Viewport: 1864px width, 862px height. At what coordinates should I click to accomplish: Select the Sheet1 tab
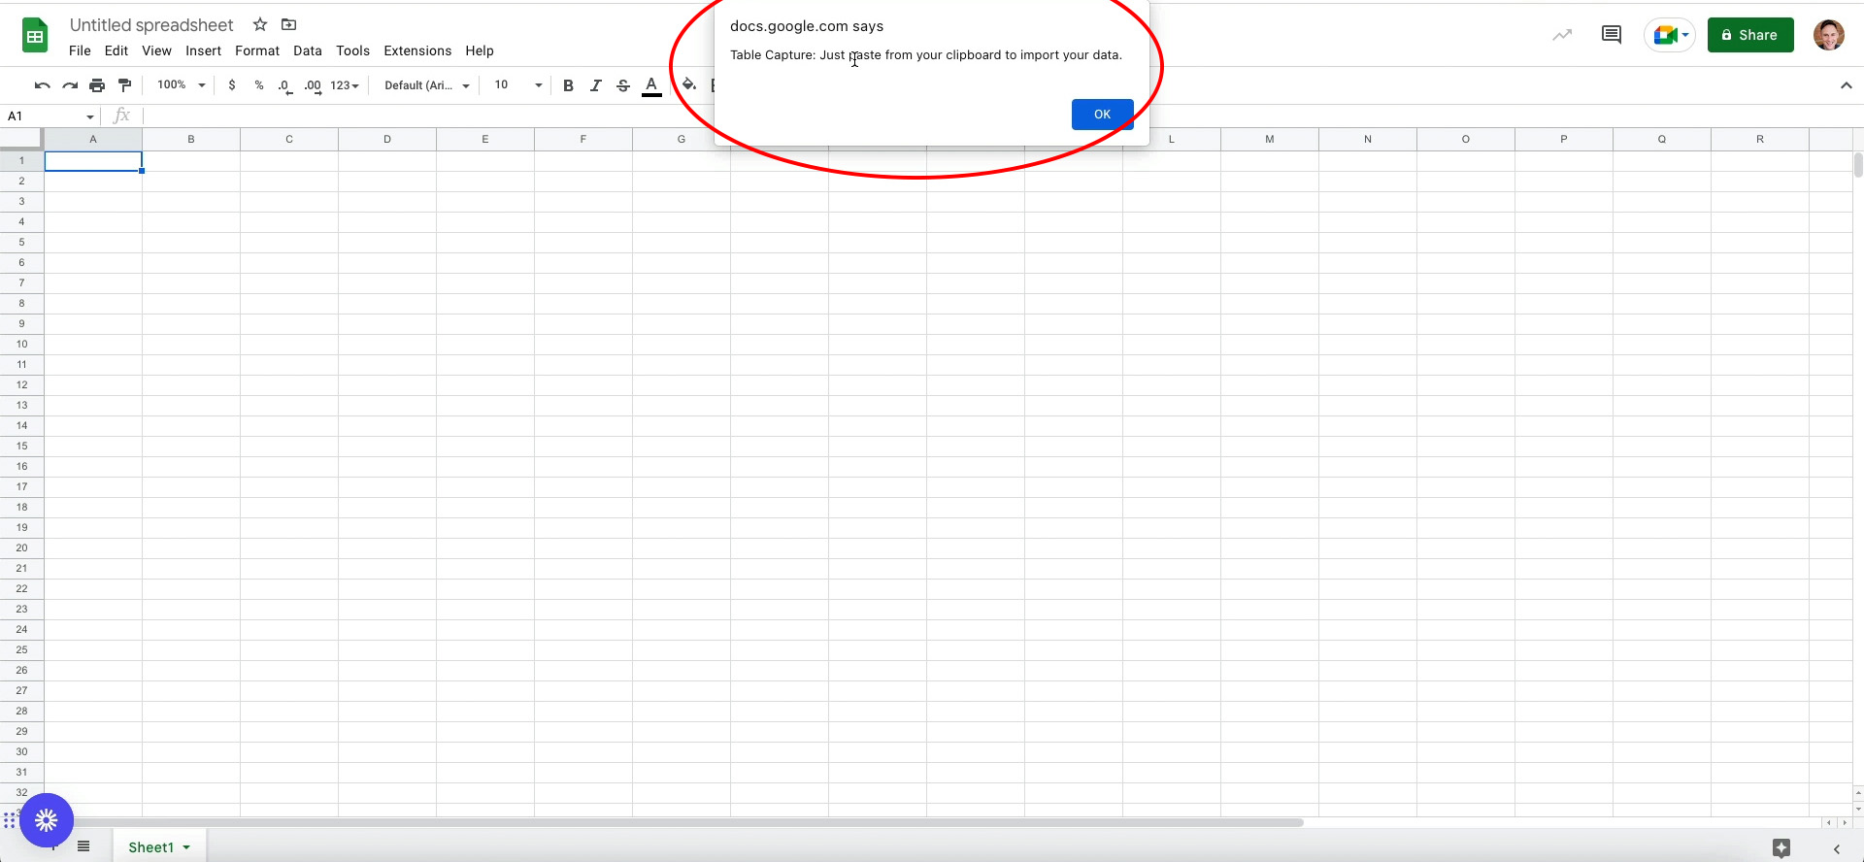(x=151, y=847)
